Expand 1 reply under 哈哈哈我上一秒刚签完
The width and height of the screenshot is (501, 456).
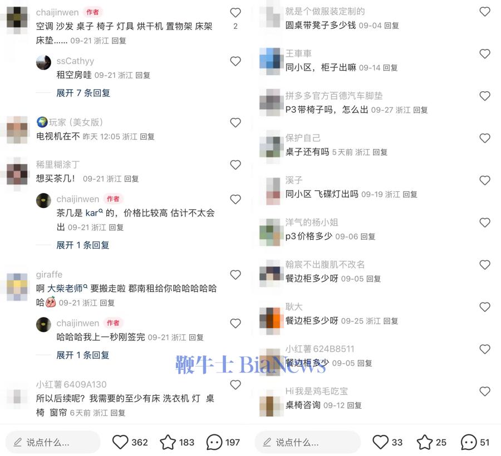[x=83, y=355]
